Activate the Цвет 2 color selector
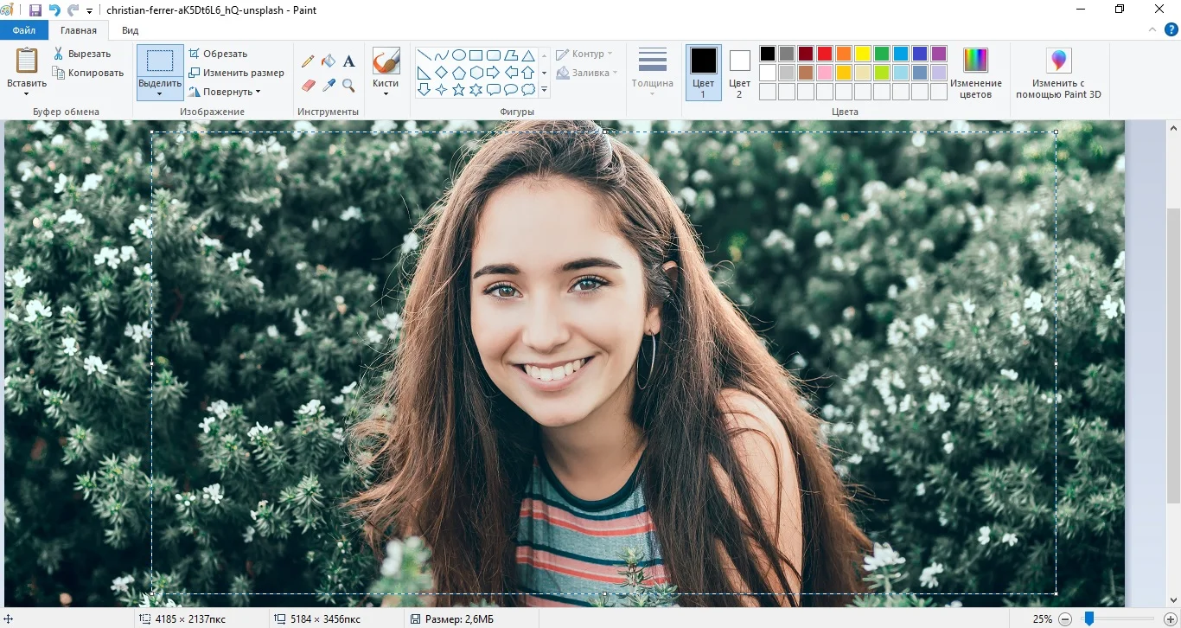Viewport: 1181px width, 628px height. (x=739, y=73)
